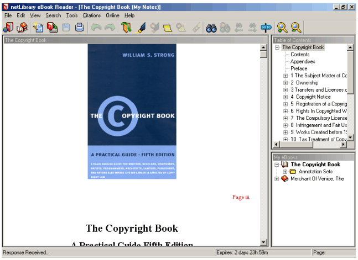
Task: Collapse The Copyright Book root in Table of Contents
Action: [277, 47]
